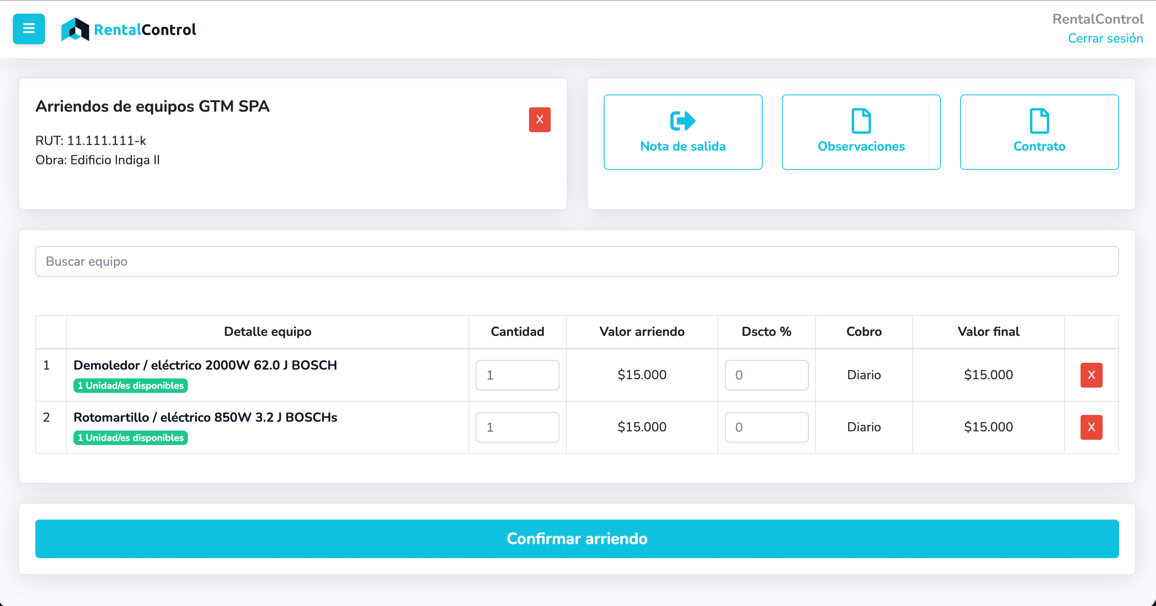Select the Cantidad field for Rotomartillo row

coord(517,427)
